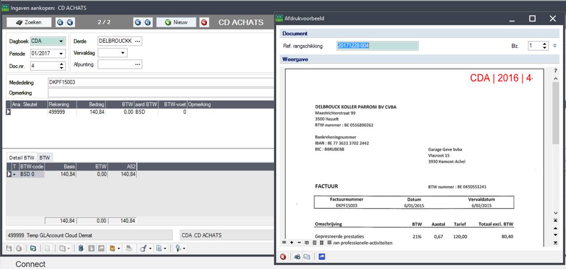The width and height of the screenshot is (566, 269).
Task: Click the preview vertical scrollbar down arrow
Action: 556,213
